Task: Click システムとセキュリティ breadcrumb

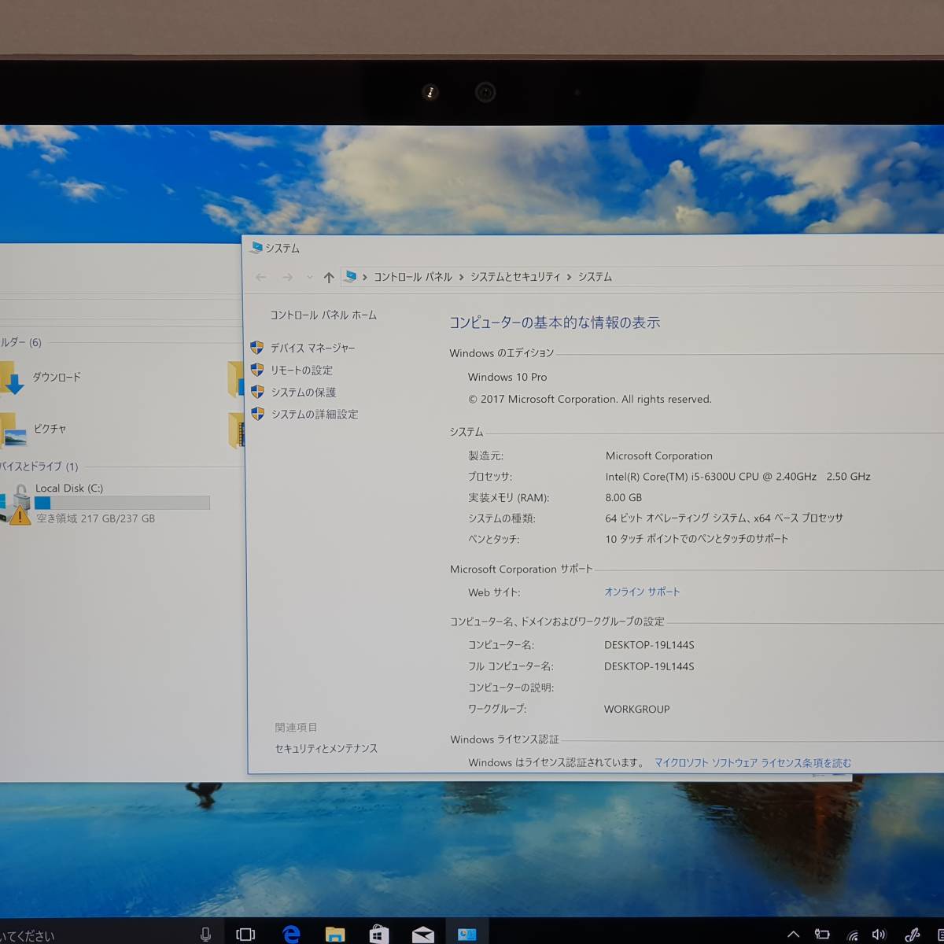Action: [515, 277]
